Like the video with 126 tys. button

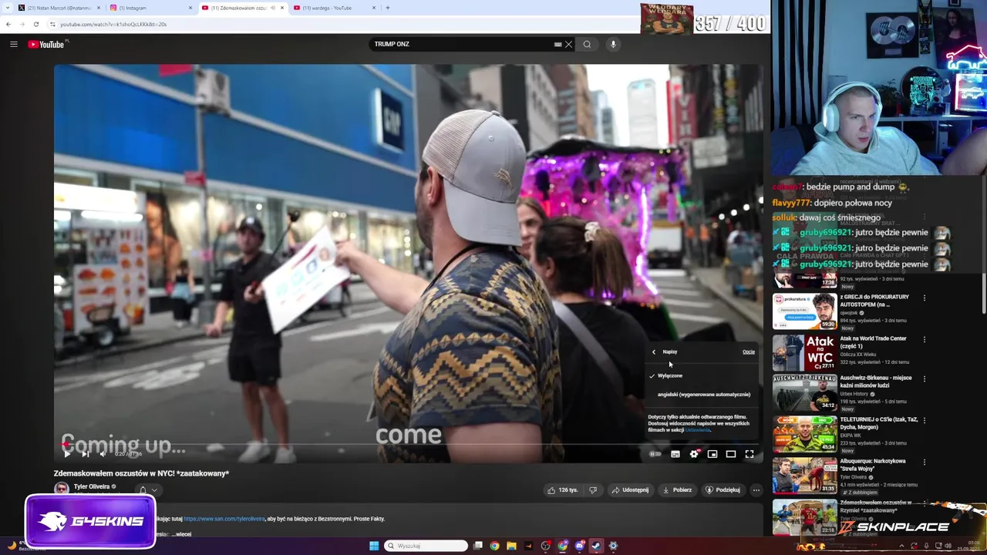pyautogui.click(x=563, y=489)
